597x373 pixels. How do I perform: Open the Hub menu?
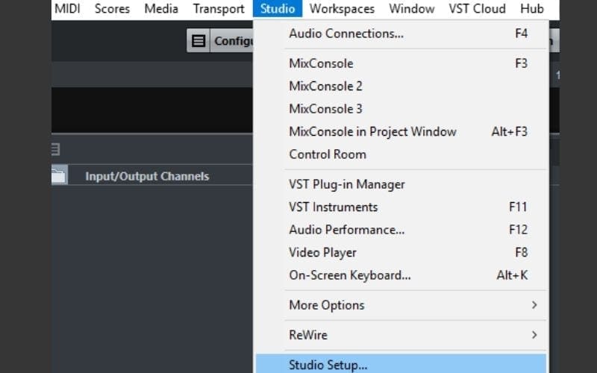point(532,8)
